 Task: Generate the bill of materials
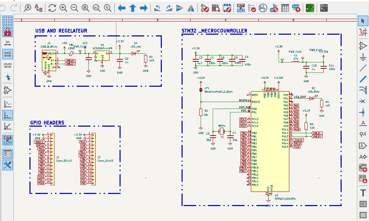(x=297, y=8)
